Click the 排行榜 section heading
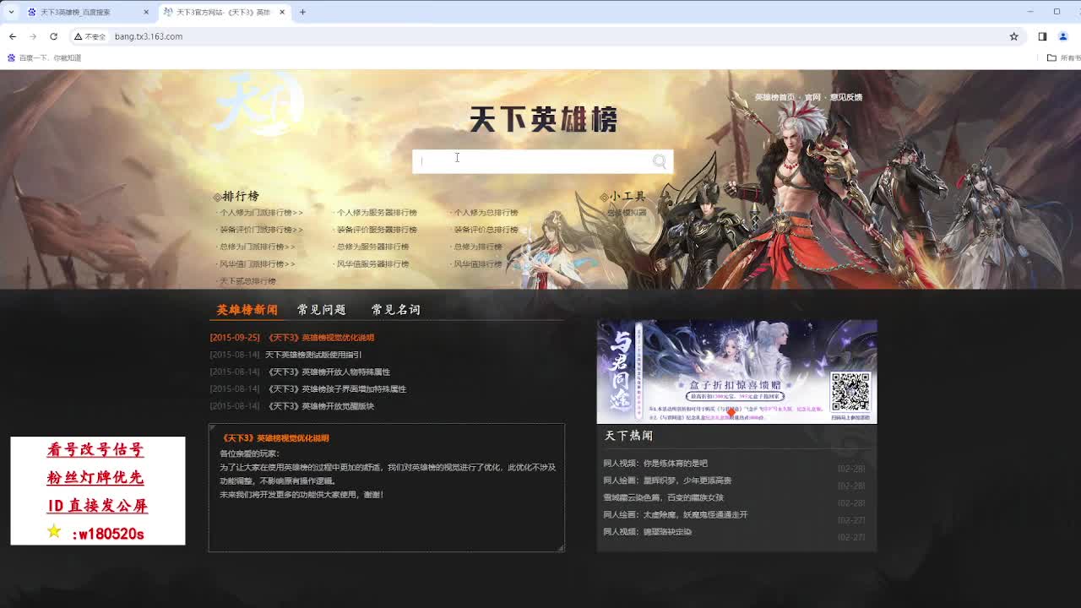The height and width of the screenshot is (608, 1081). click(x=241, y=196)
